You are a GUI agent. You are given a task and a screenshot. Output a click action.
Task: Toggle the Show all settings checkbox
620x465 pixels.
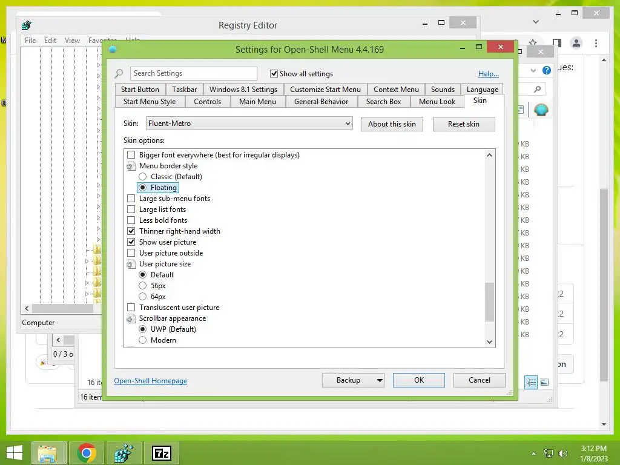tap(274, 73)
